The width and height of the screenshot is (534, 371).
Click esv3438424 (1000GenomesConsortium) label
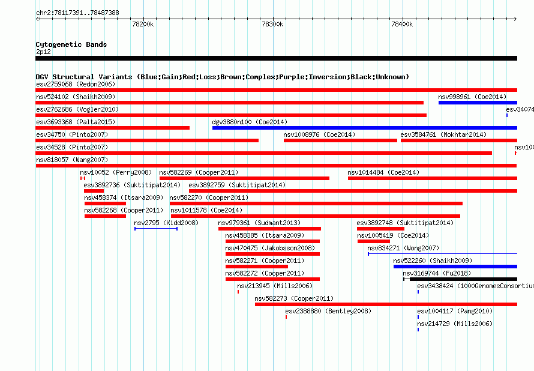point(475,286)
